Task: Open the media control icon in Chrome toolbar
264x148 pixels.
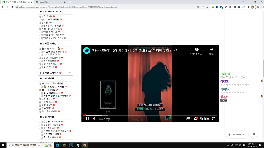Action: tap(243, 7)
